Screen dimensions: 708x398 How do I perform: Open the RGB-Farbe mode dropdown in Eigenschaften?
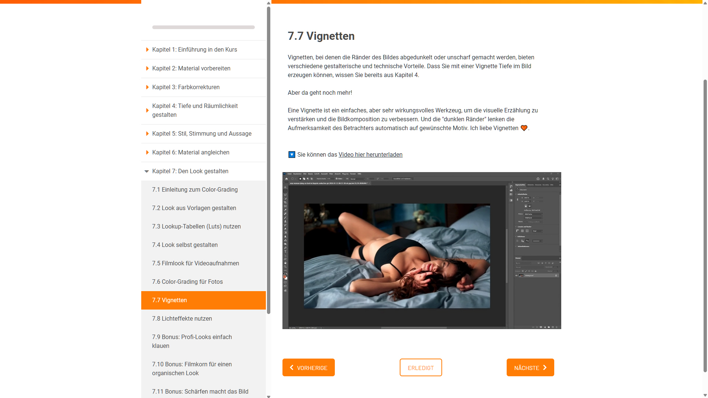[x=533, y=214]
